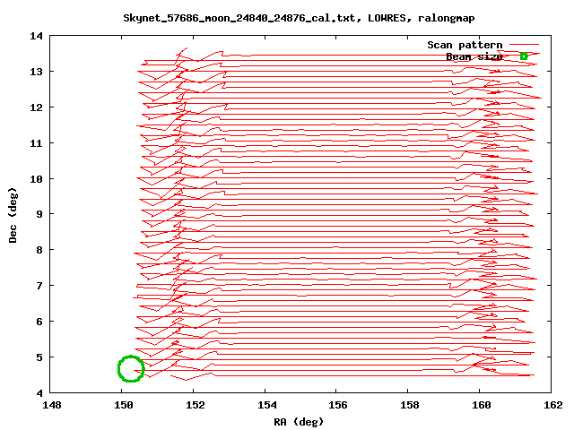Click the Dec axis tick label 9

tap(39, 214)
